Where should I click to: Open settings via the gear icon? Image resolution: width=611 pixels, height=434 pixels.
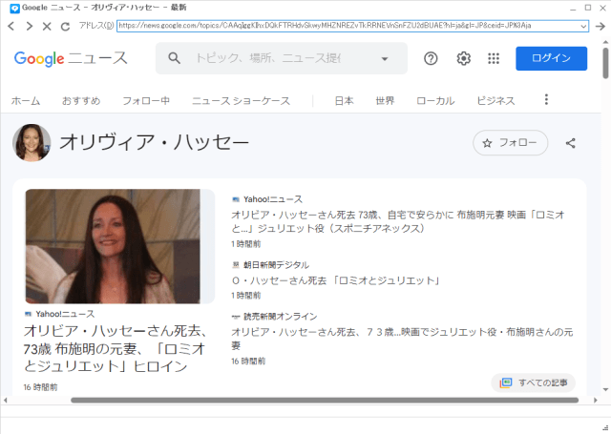point(463,58)
